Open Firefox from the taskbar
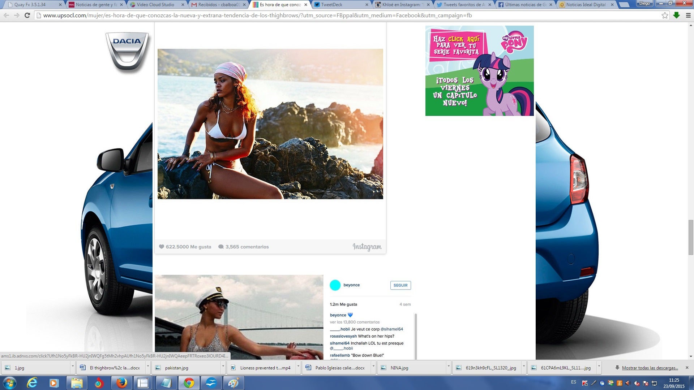694x390 pixels. coord(121,383)
